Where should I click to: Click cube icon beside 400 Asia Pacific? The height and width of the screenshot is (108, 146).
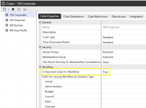tap(7, 30)
